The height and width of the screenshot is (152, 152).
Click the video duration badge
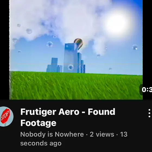pyautogui.click(x=146, y=90)
